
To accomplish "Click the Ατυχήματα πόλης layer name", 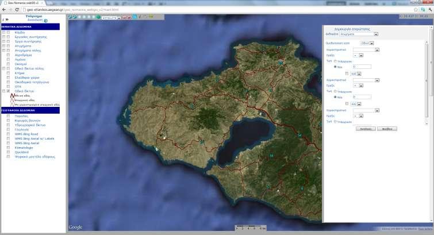I will [28, 51].
